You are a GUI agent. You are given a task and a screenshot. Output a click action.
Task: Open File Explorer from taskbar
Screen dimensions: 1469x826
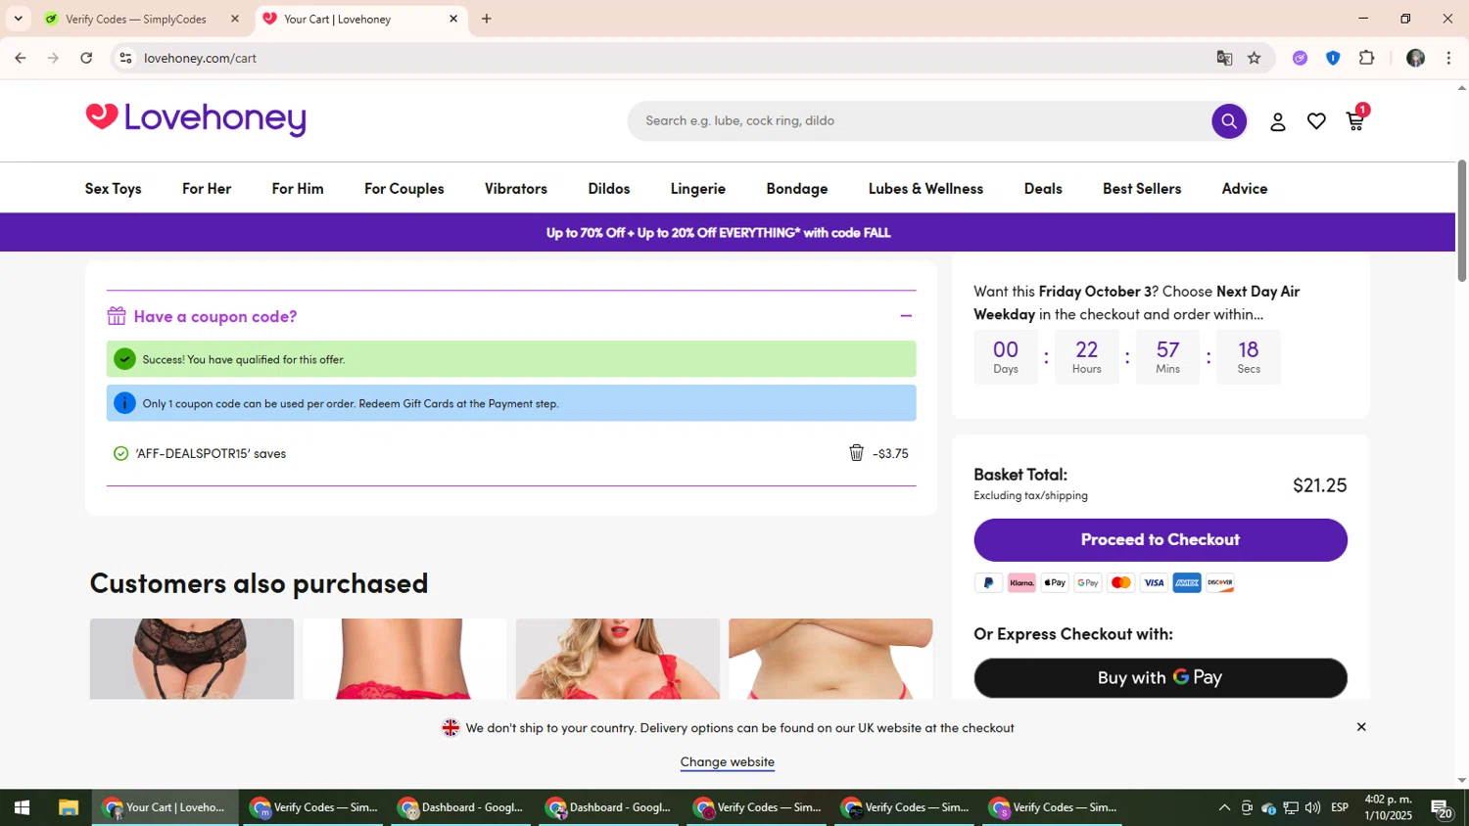[x=68, y=807]
